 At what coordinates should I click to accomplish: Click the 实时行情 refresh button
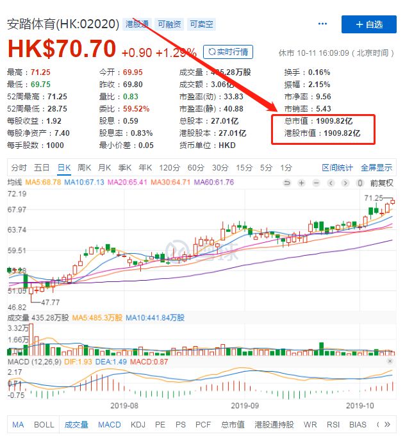point(228,52)
